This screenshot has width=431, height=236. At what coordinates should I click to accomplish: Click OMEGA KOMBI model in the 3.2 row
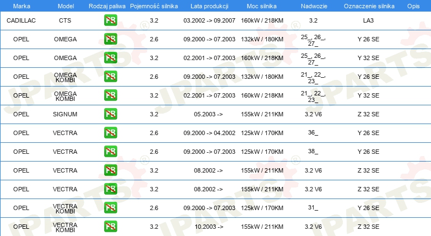65,96
